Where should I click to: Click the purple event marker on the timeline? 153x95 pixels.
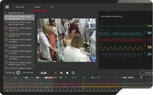[15, 78]
